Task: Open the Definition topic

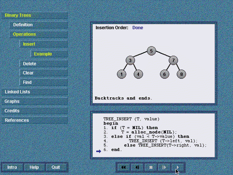Action: [38, 25]
